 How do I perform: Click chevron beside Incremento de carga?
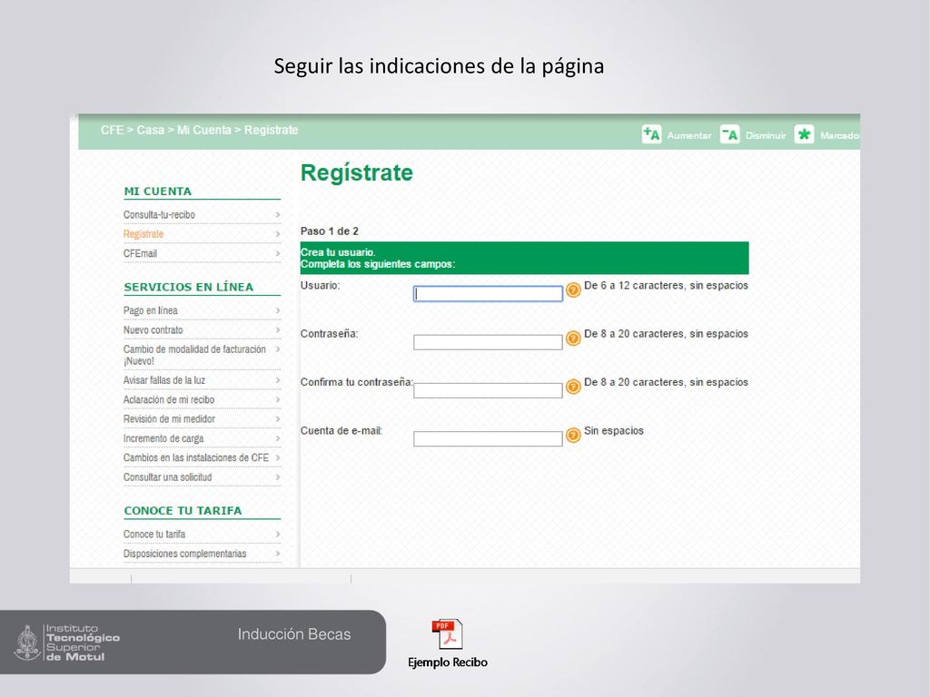278,438
